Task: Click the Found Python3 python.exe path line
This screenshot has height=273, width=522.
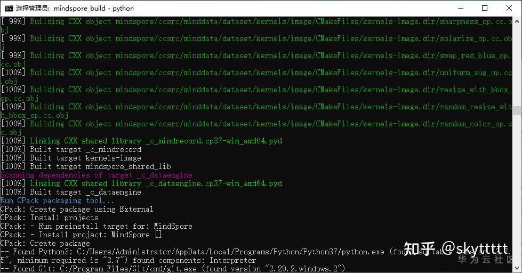Action: [x=256, y=252]
